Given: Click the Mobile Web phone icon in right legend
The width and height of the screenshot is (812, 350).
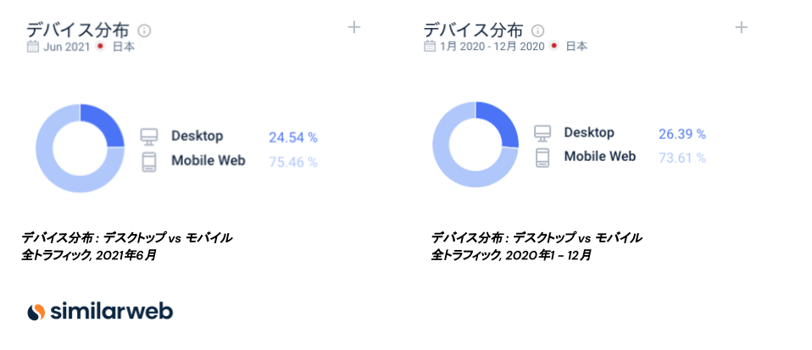Looking at the screenshot, I should click(542, 157).
